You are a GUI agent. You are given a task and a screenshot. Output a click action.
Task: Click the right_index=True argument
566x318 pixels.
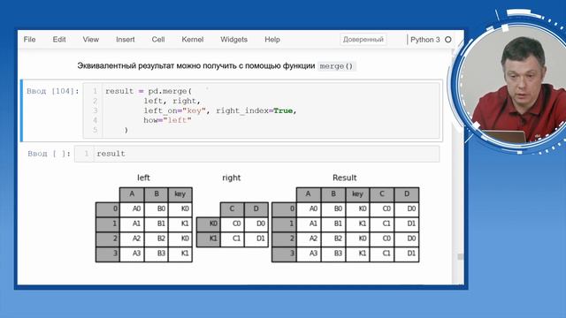254,110
